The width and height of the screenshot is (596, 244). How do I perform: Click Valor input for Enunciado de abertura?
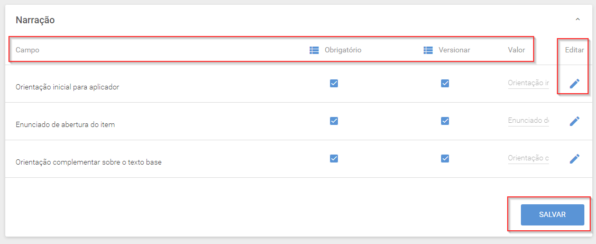pos(528,121)
